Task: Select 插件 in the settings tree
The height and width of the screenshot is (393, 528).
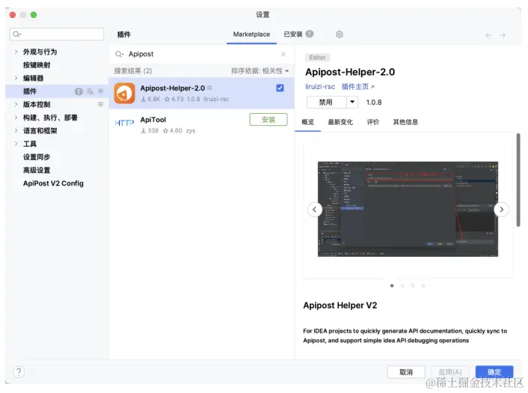Action: coord(57,91)
